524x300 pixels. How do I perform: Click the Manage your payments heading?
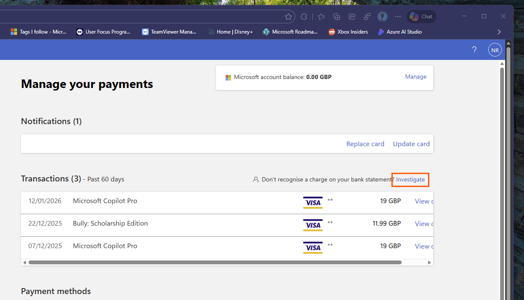(x=87, y=84)
